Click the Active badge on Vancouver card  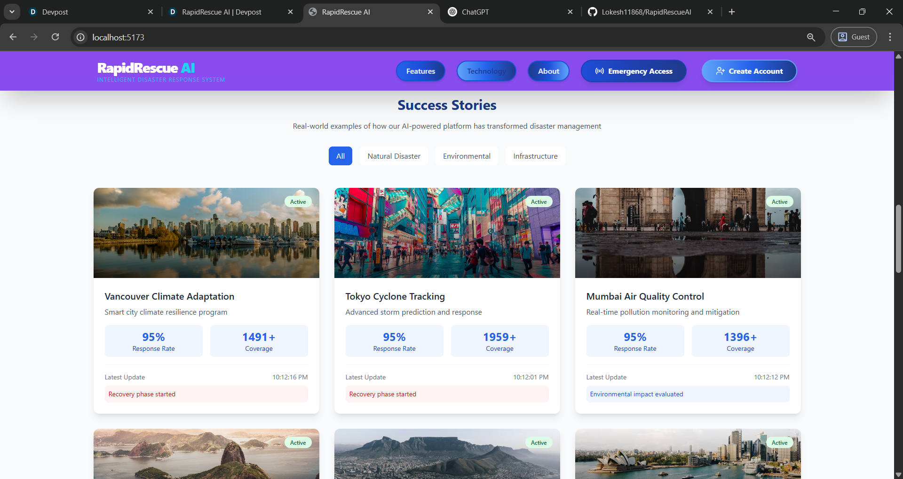point(298,202)
